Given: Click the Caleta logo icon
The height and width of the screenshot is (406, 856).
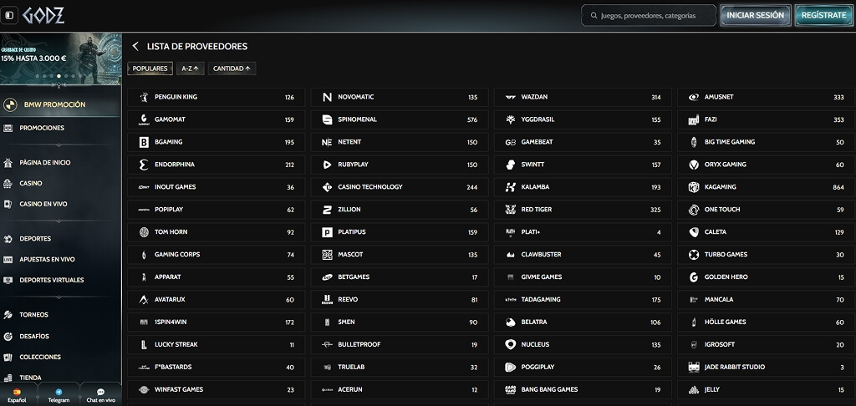Looking at the screenshot, I should pyautogui.click(x=694, y=232).
